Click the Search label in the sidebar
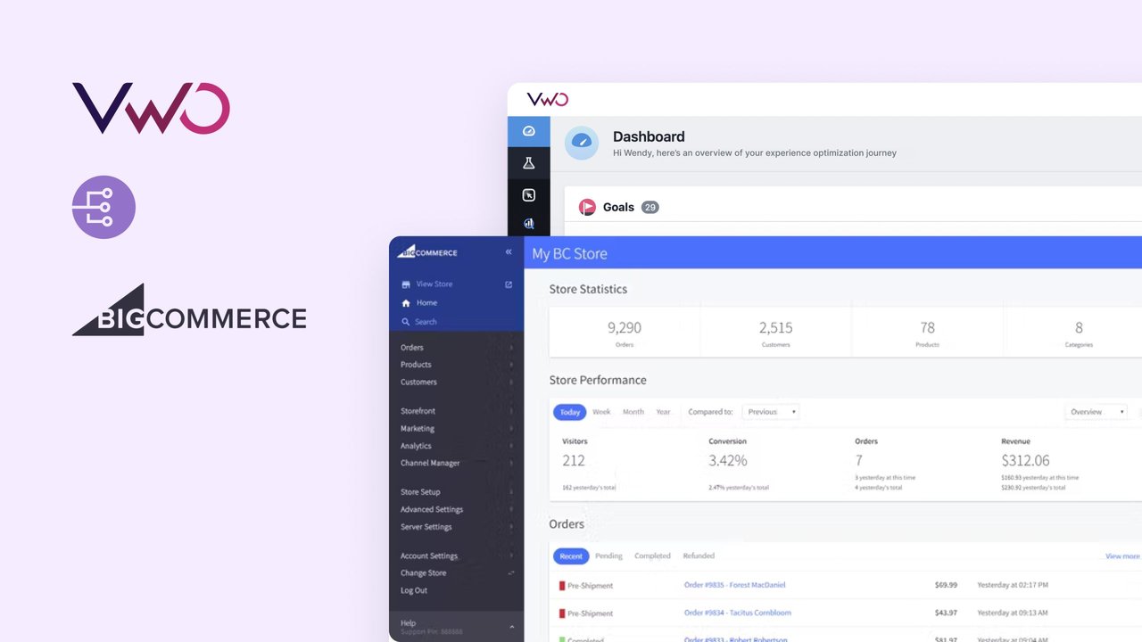1142x642 pixels. point(426,322)
